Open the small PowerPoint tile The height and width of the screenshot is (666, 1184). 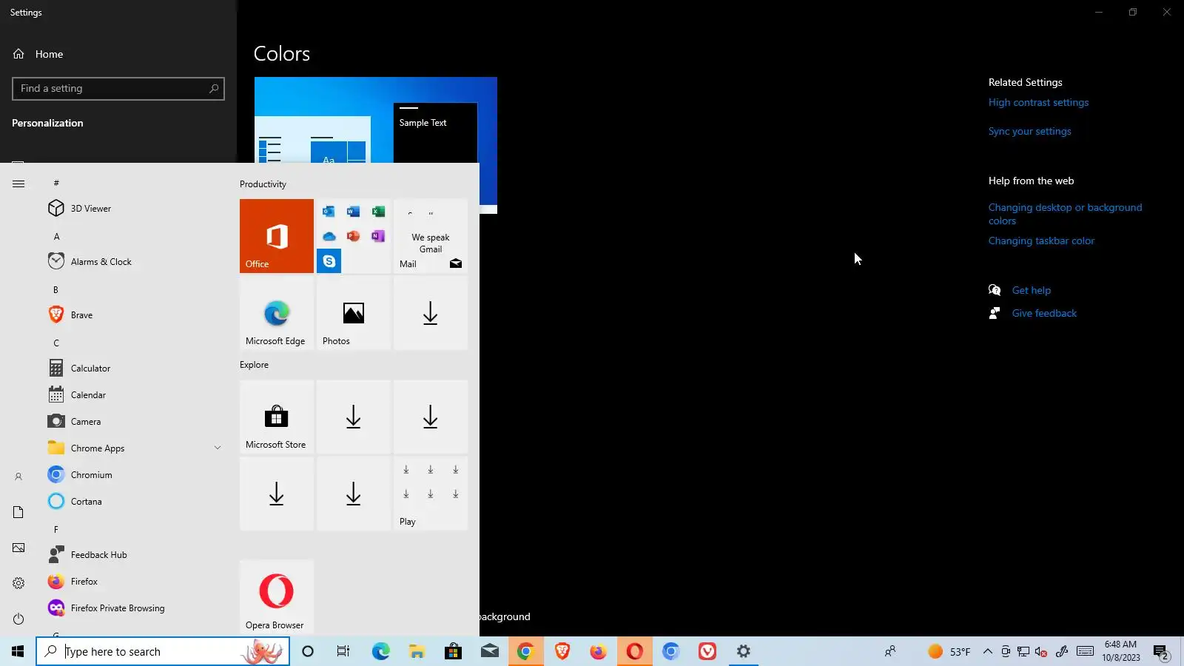click(x=354, y=236)
